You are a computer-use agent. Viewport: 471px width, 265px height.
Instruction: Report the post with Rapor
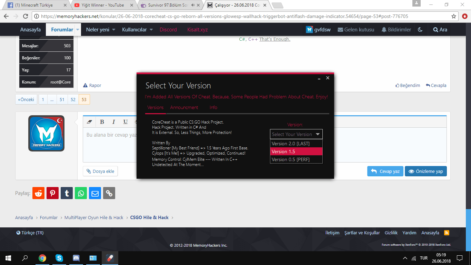pyautogui.click(x=92, y=85)
